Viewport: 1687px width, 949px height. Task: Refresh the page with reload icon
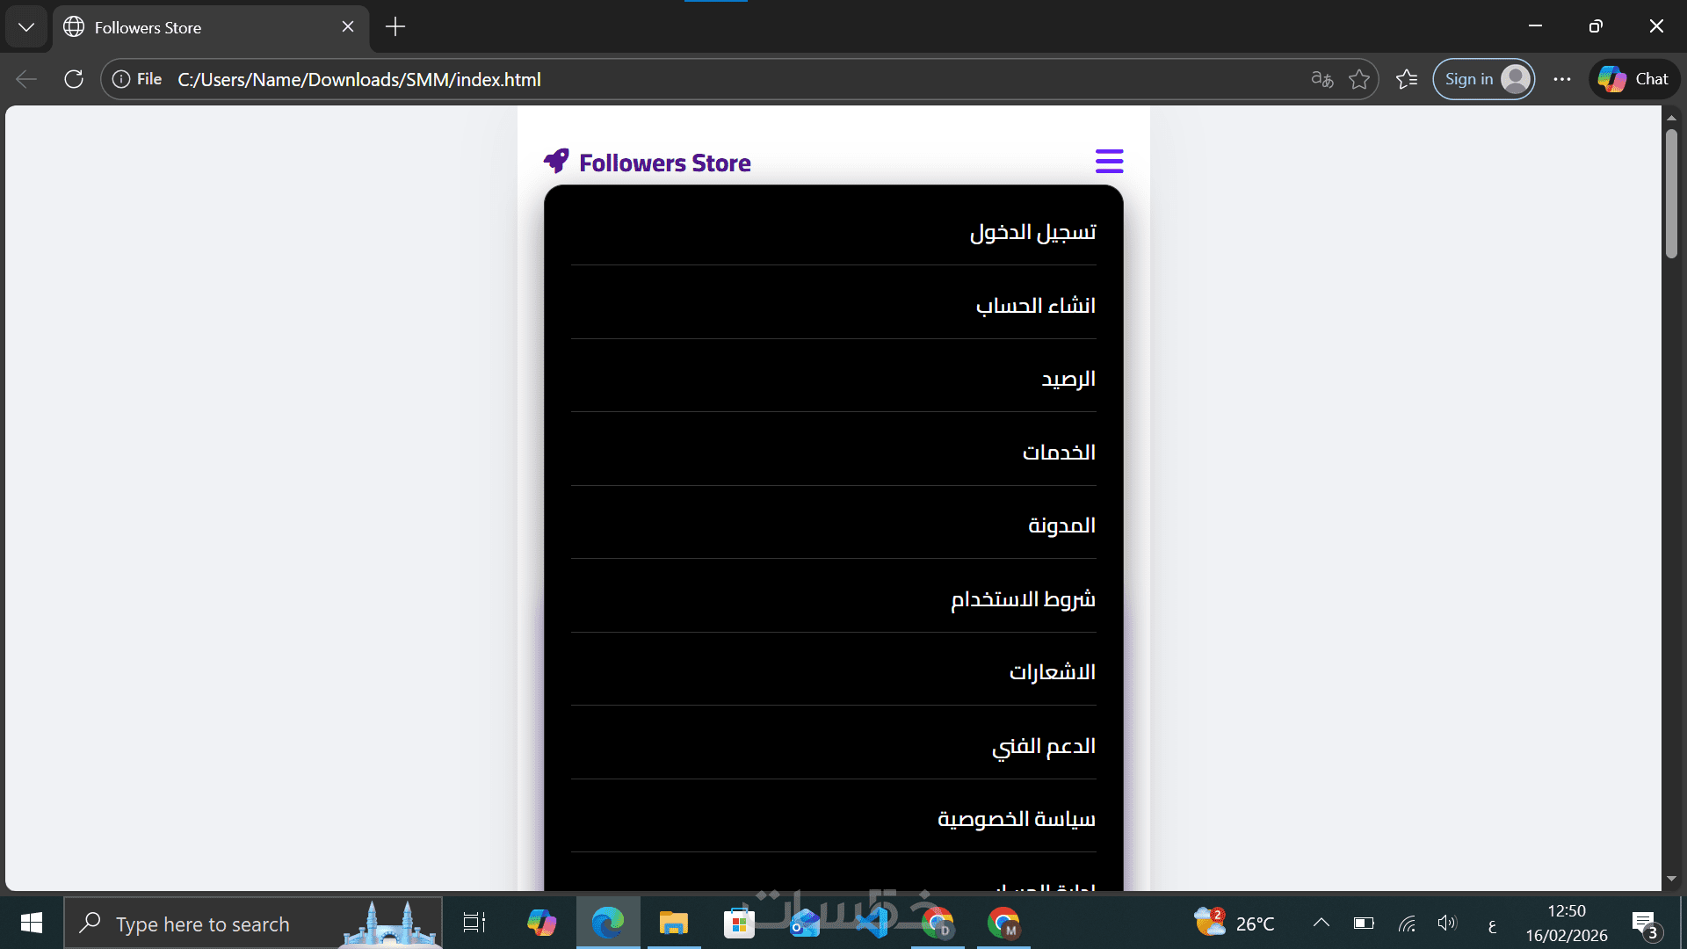74,79
